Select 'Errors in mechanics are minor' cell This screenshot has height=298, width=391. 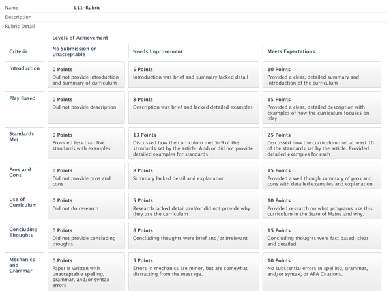point(194,271)
